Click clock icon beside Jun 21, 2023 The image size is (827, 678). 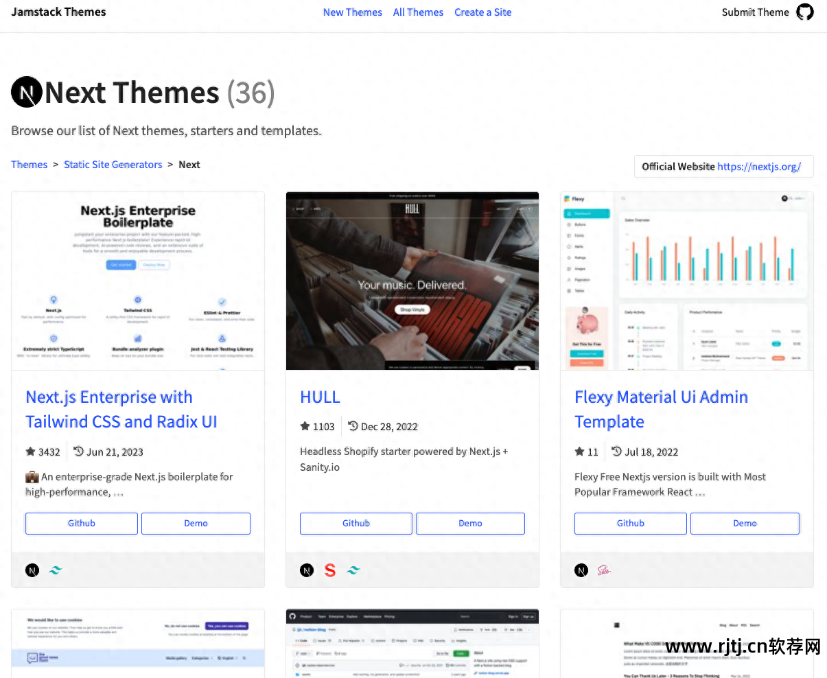tap(79, 451)
